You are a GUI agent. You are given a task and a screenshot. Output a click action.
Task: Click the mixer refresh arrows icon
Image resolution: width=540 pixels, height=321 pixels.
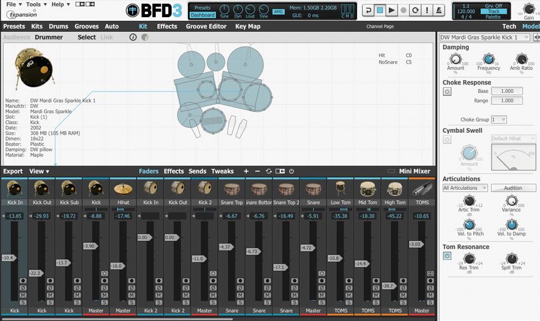tap(269, 171)
